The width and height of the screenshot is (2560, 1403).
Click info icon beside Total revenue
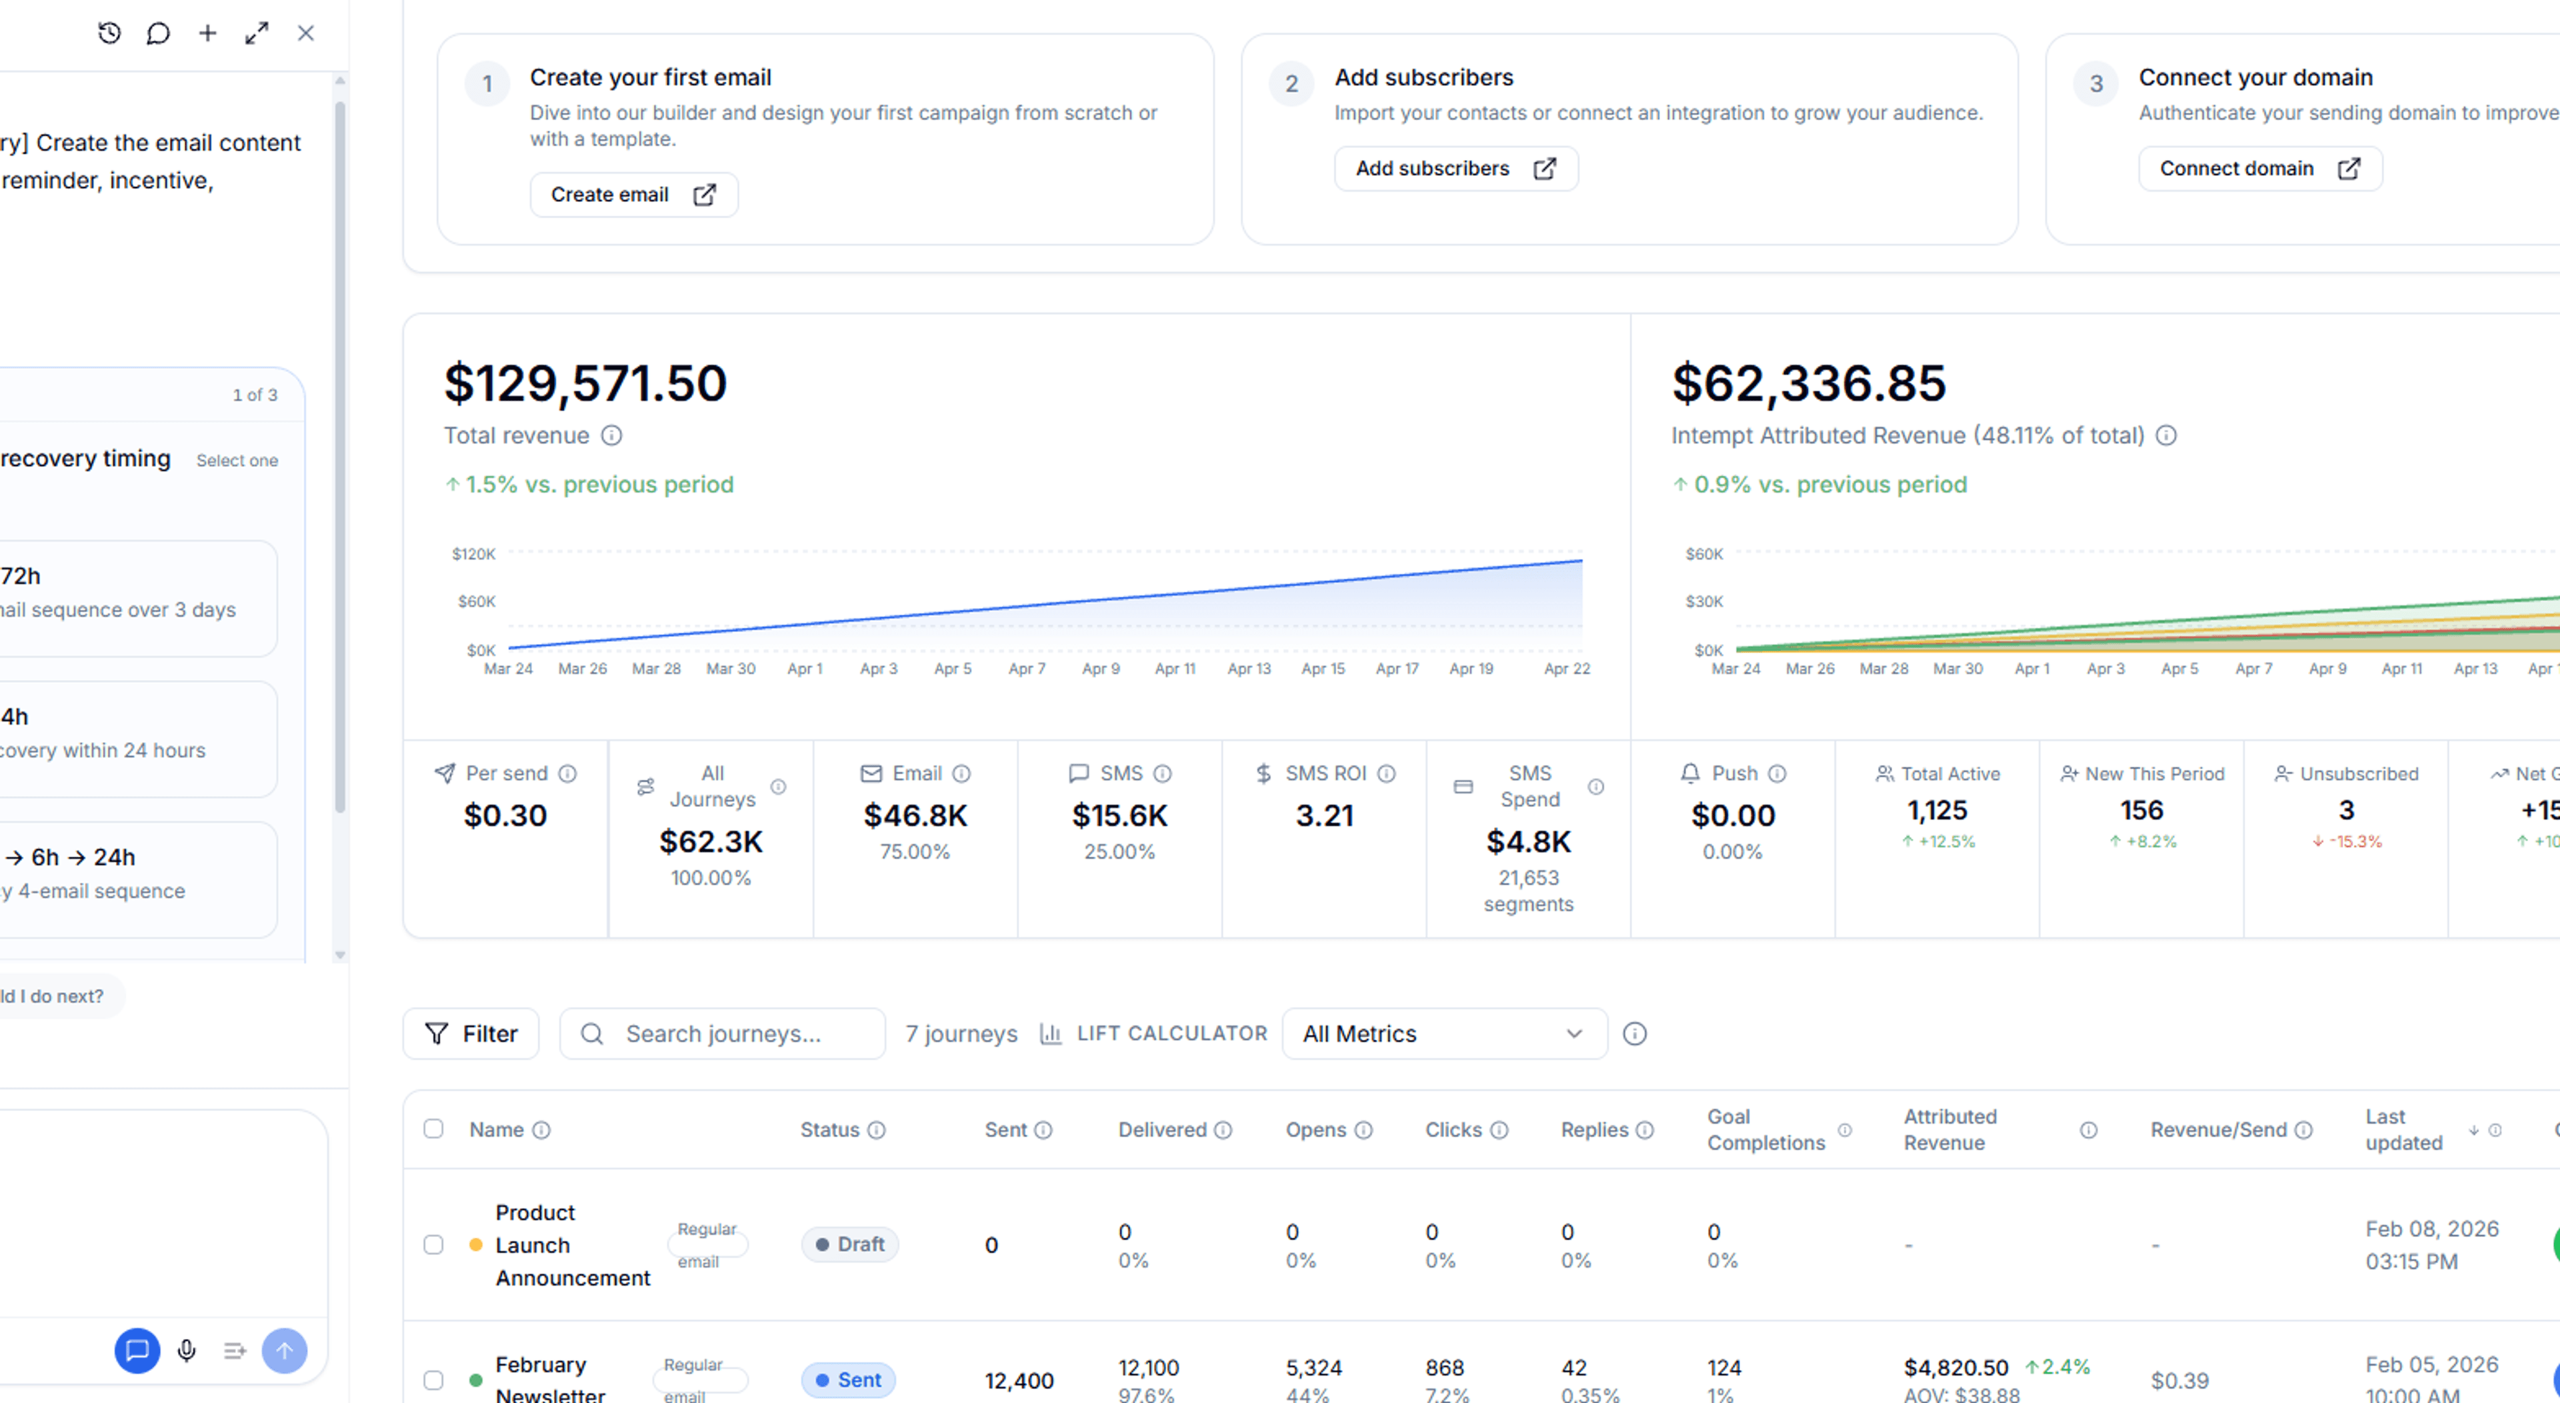coord(612,435)
